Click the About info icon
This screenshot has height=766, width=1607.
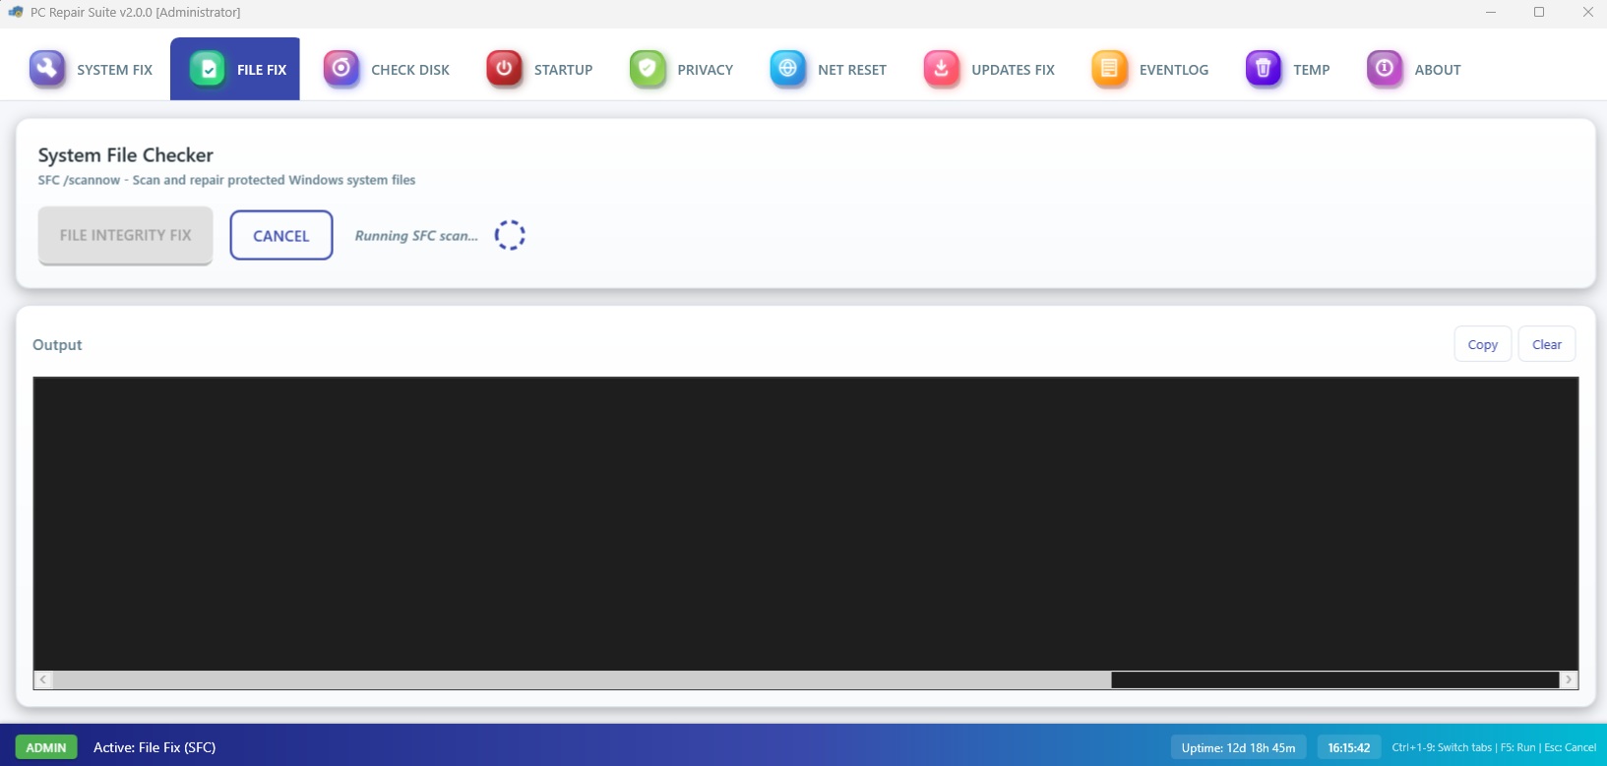[1385, 69]
